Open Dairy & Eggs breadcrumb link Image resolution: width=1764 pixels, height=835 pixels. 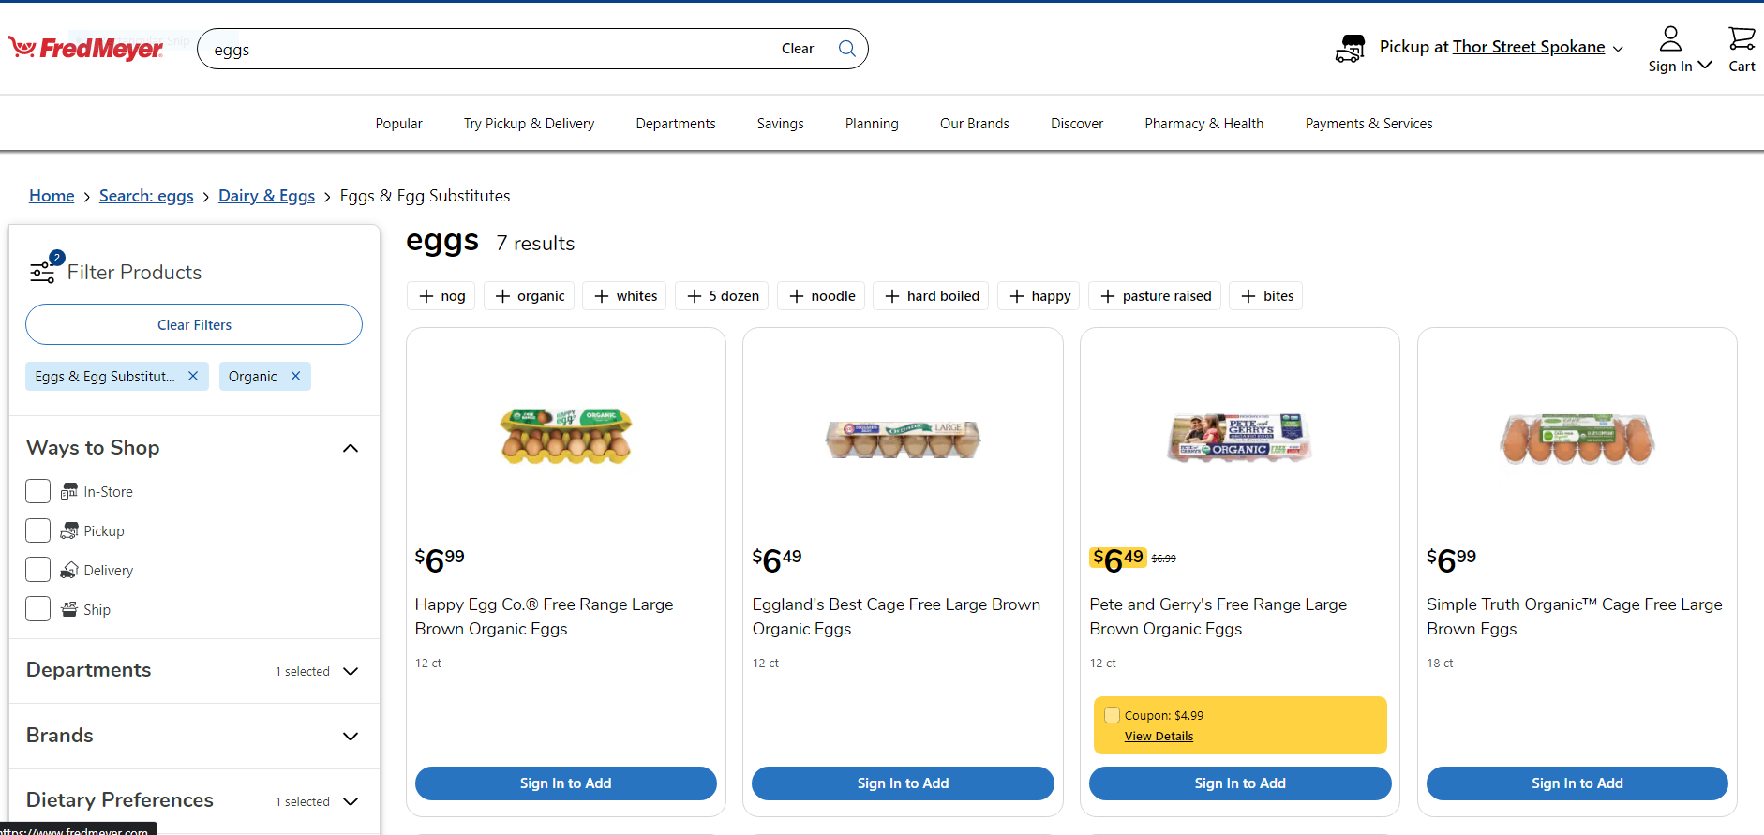coord(266,196)
